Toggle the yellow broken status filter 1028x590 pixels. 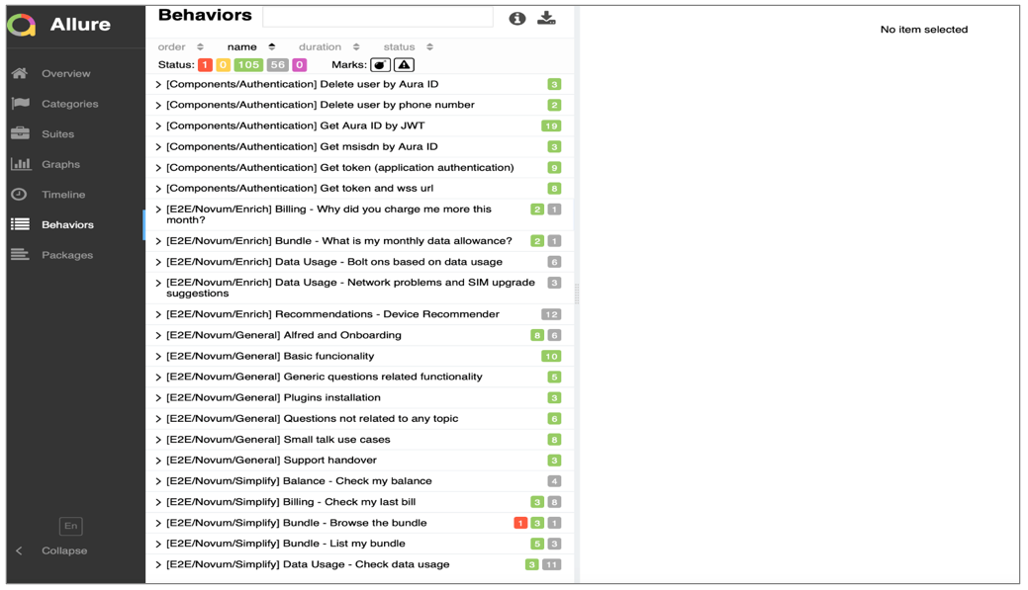coord(223,65)
